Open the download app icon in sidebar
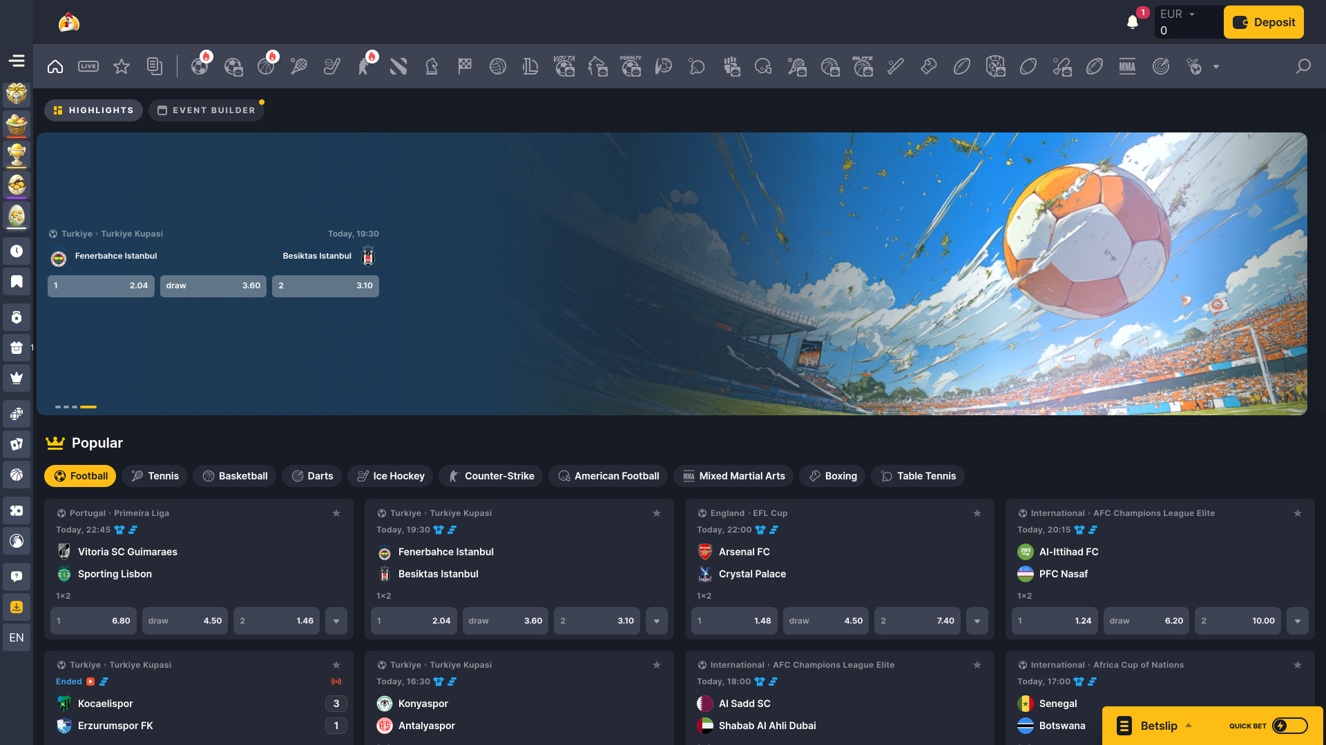1326x745 pixels. pos(17,607)
